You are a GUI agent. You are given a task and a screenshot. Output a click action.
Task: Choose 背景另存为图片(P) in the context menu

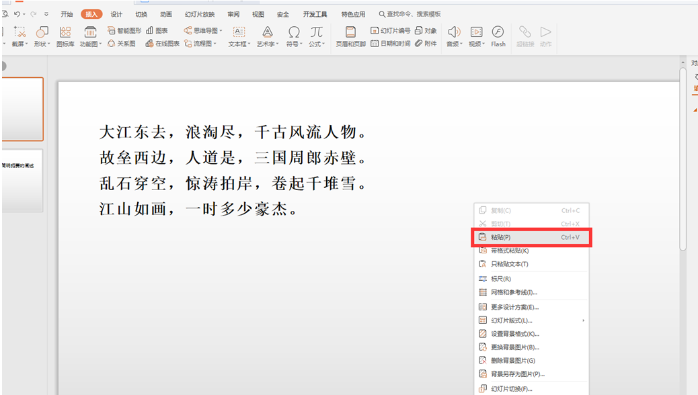coord(531,374)
